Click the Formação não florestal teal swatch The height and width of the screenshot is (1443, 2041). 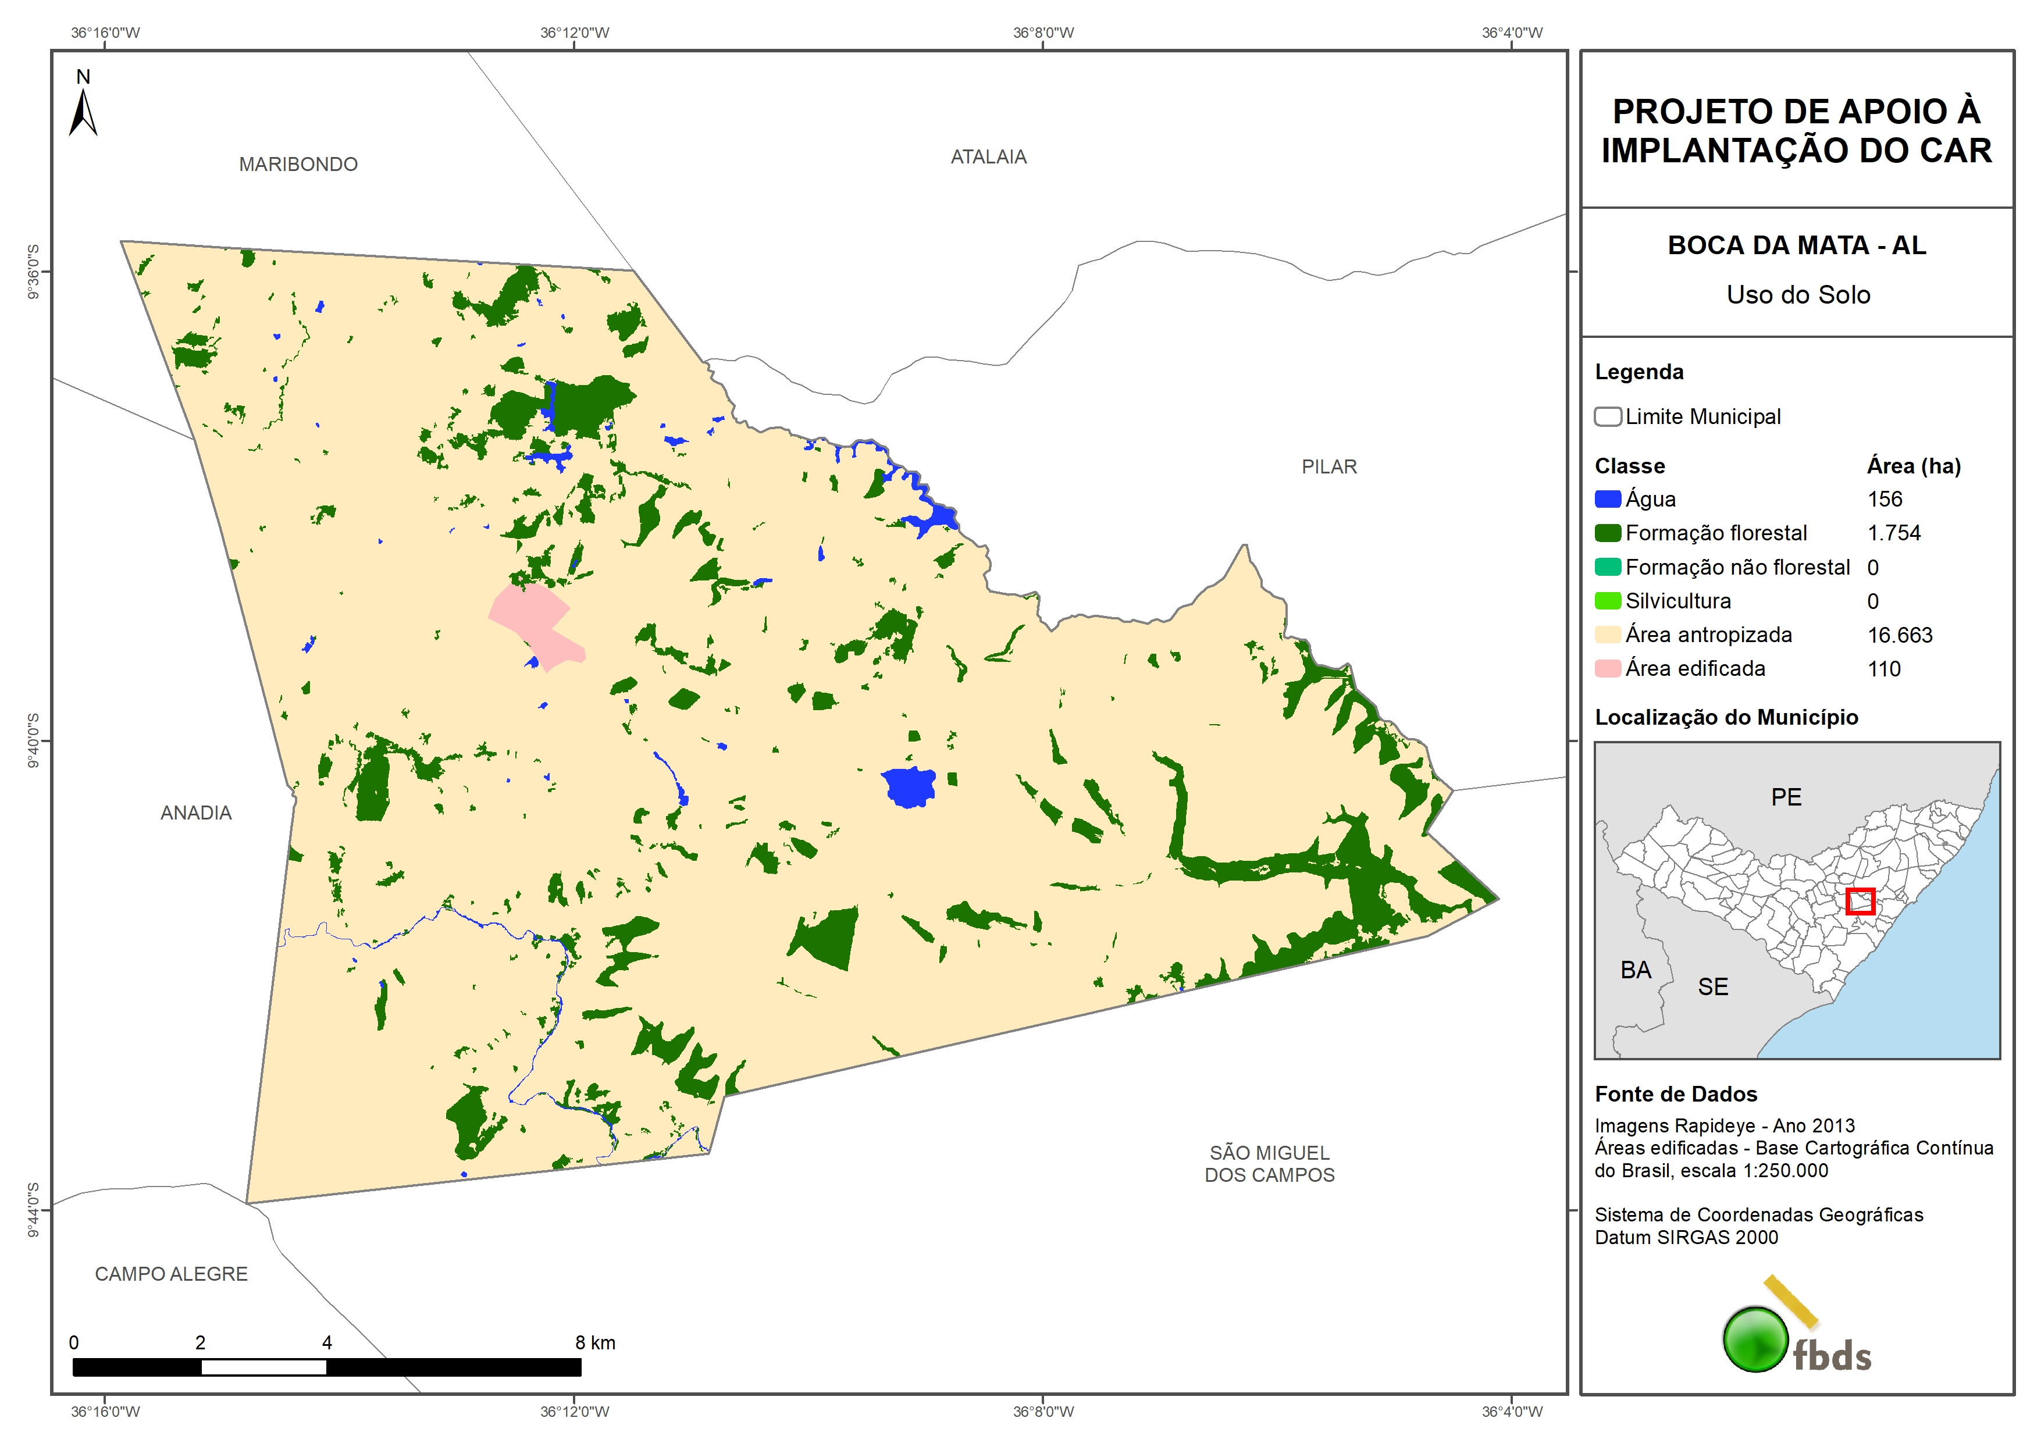click(1607, 567)
